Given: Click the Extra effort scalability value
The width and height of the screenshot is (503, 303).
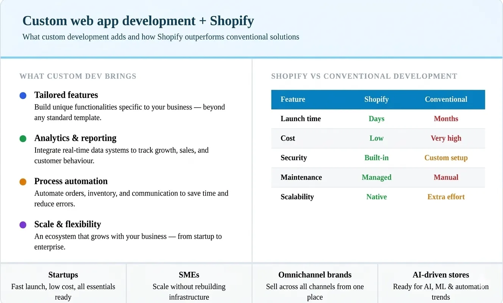Looking at the screenshot, I should (446, 197).
